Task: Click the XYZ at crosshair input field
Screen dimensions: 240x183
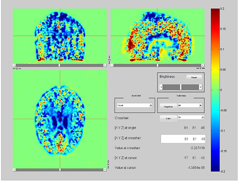Action: click(x=183, y=139)
